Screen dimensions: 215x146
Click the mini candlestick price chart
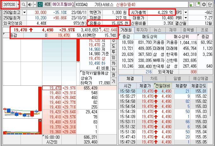(22, 102)
